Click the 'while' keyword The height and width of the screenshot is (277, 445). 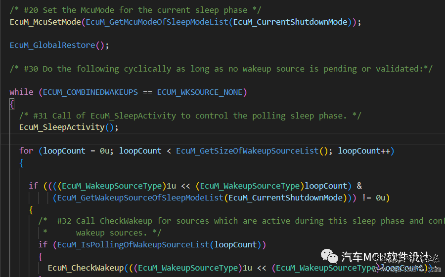coord(22,92)
